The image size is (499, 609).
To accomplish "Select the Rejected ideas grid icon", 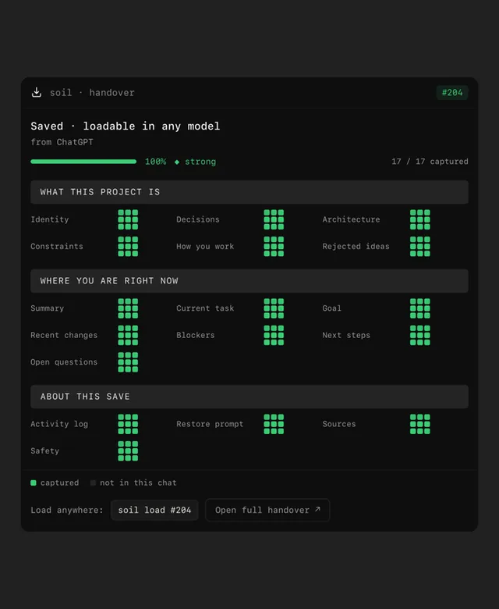I will point(420,246).
